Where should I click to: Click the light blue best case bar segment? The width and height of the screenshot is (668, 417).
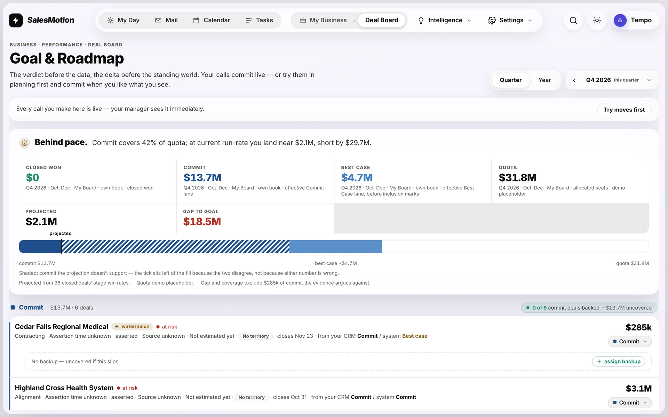pos(336,247)
